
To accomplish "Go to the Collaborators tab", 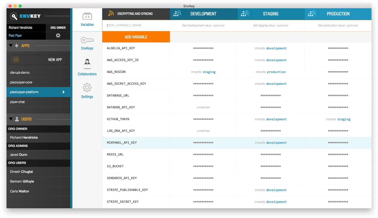I will click(87, 67).
